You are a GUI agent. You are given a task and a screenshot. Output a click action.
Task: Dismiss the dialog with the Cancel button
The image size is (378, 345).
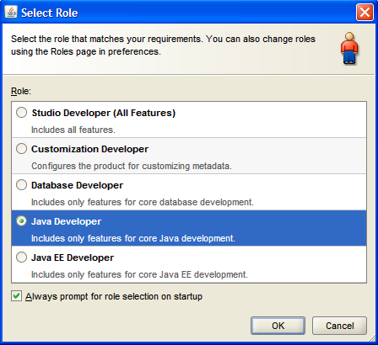tap(339, 326)
